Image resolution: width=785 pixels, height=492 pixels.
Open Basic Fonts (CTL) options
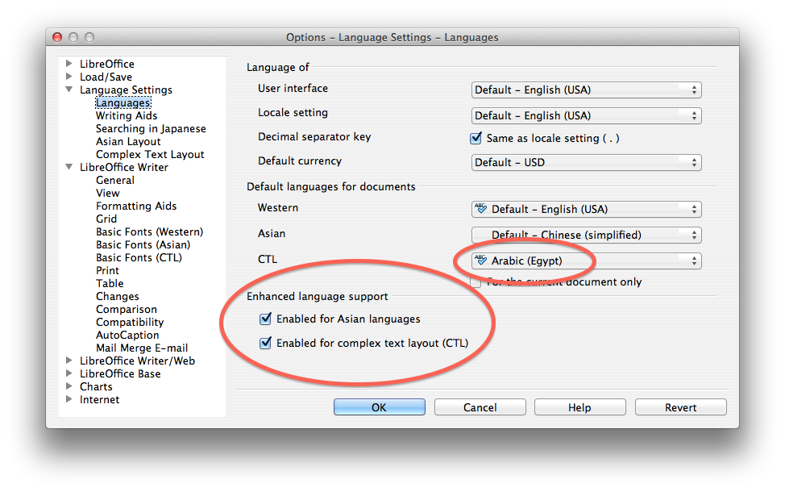pos(139,257)
